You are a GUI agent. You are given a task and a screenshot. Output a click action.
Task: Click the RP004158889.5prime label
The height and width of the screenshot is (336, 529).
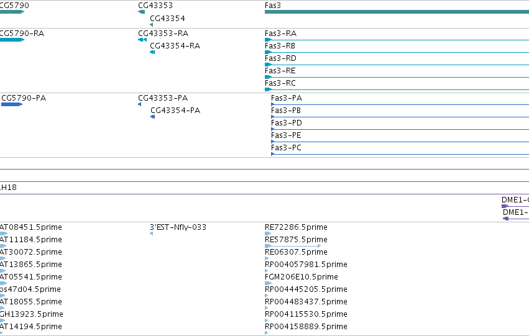click(306, 327)
